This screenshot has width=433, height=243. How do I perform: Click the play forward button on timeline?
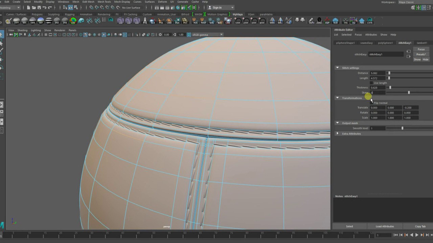pos(417,235)
